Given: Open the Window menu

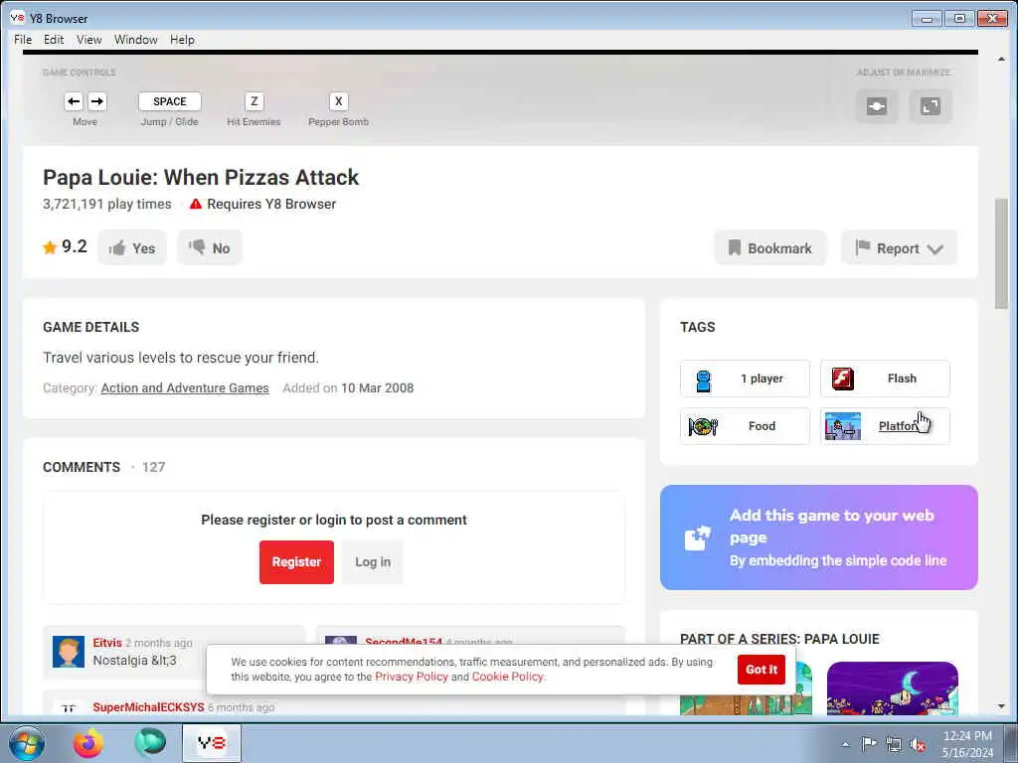Looking at the screenshot, I should [135, 40].
